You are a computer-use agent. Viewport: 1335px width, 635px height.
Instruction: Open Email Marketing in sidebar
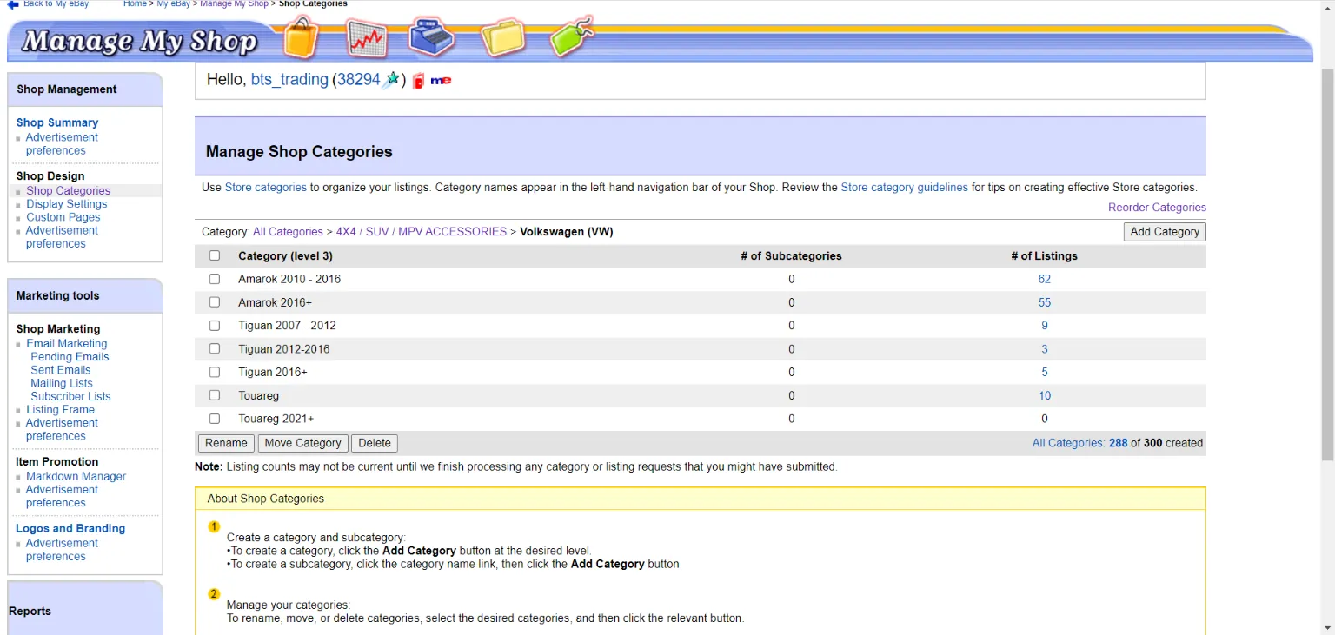point(66,343)
